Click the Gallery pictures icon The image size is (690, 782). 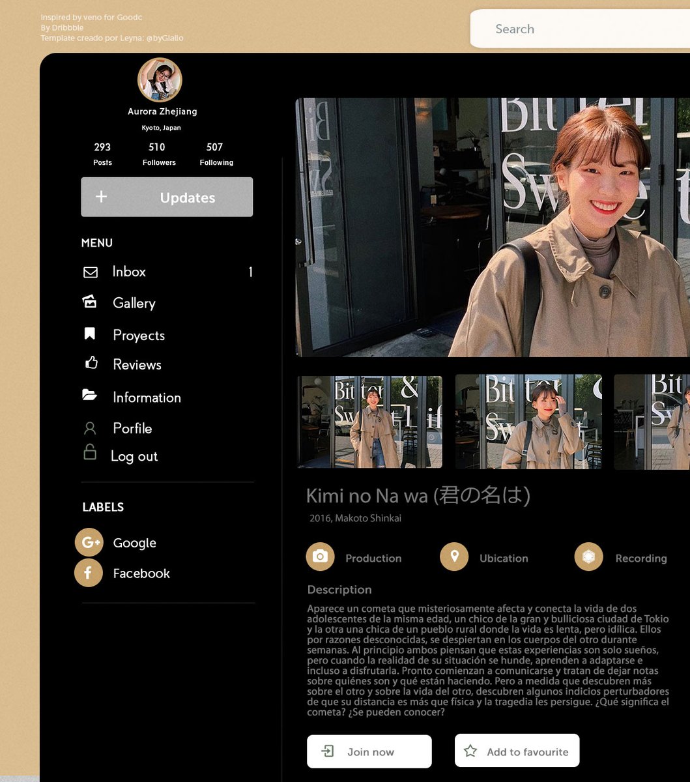(x=89, y=302)
